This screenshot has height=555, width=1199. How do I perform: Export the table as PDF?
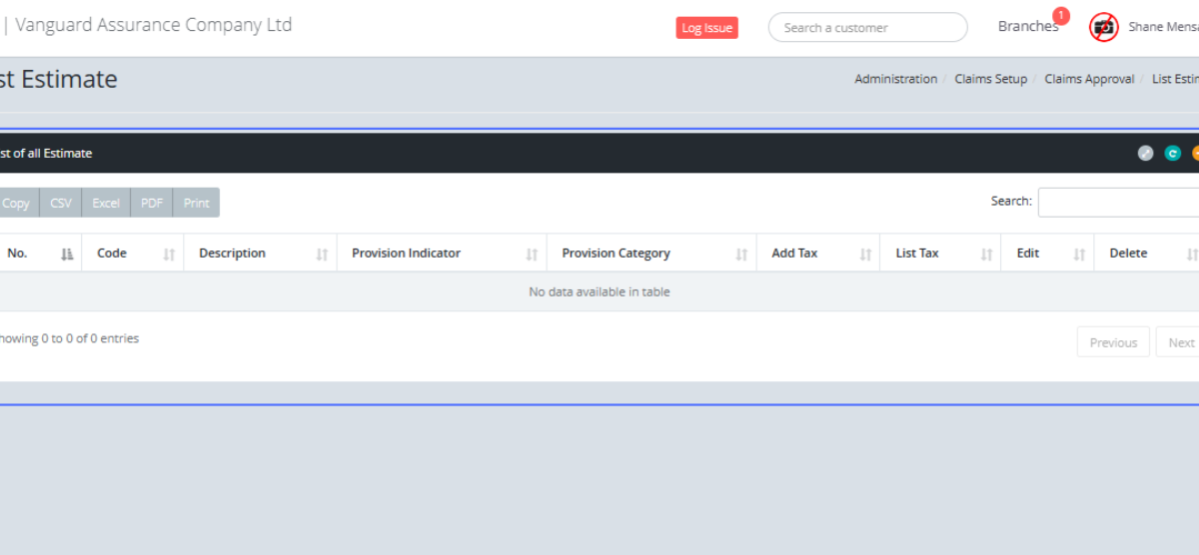pos(152,203)
